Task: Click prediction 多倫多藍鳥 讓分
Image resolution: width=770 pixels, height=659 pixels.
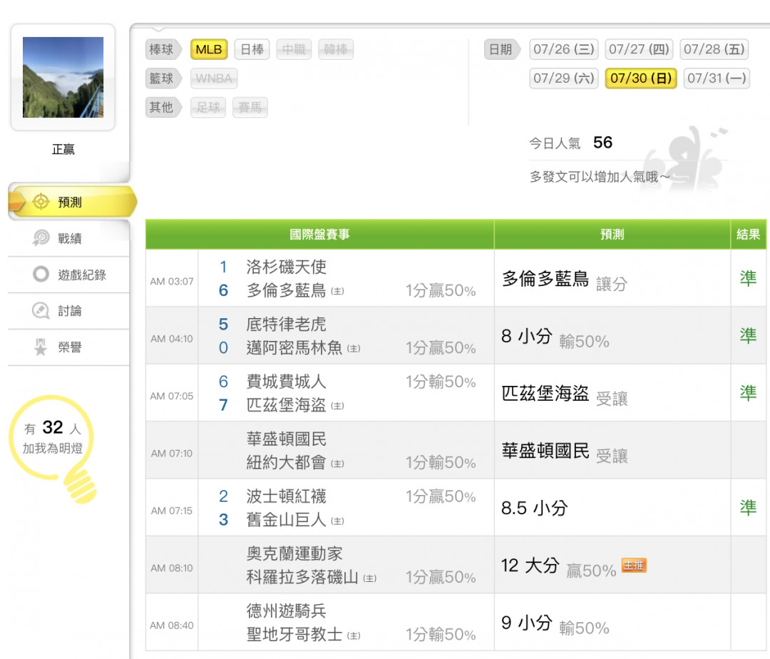Action: click(564, 280)
